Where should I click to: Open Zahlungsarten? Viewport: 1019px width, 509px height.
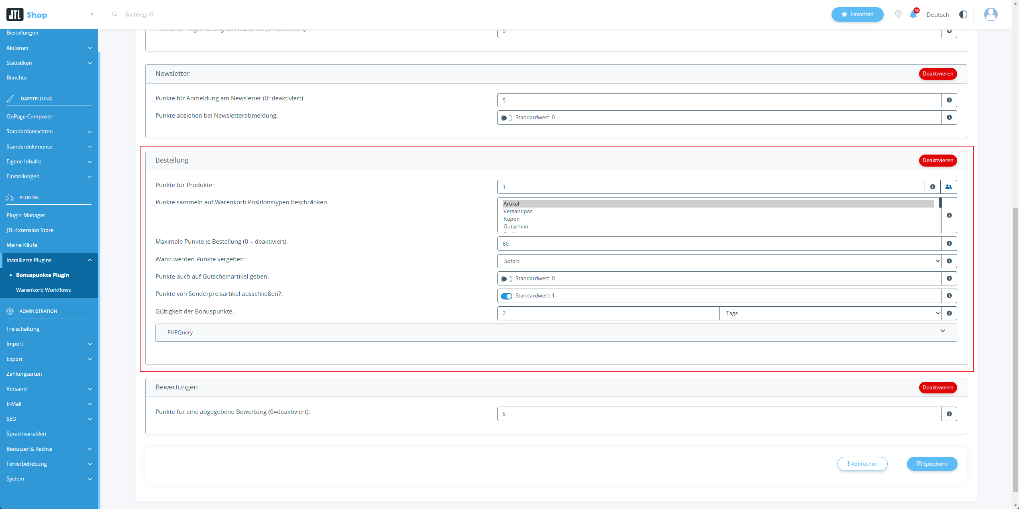pos(24,374)
